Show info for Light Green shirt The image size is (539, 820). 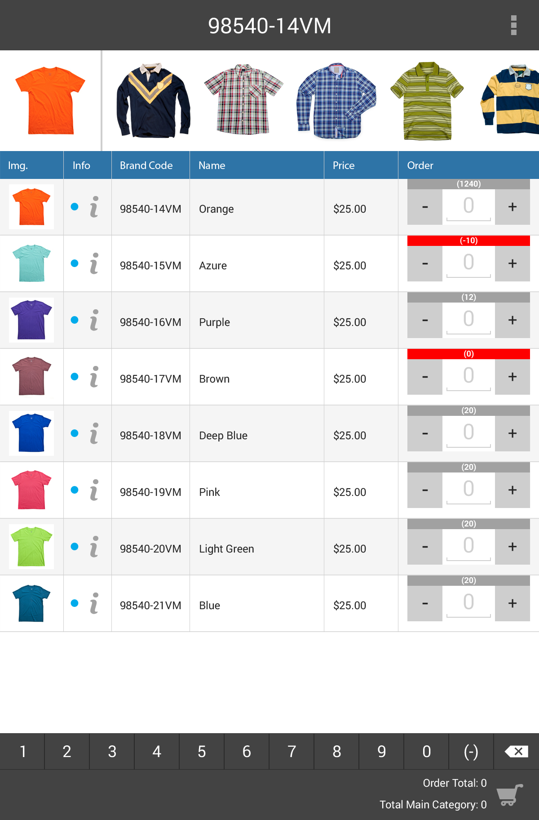tap(94, 547)
